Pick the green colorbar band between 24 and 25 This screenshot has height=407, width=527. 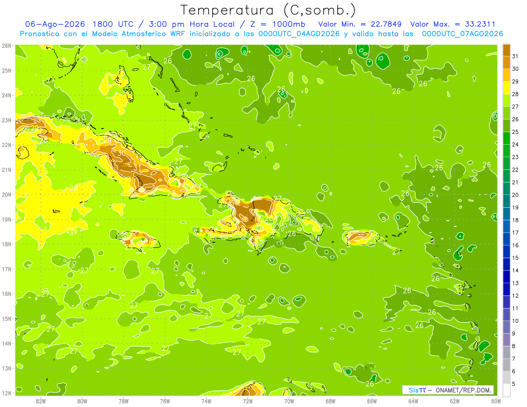coord(506,138)
